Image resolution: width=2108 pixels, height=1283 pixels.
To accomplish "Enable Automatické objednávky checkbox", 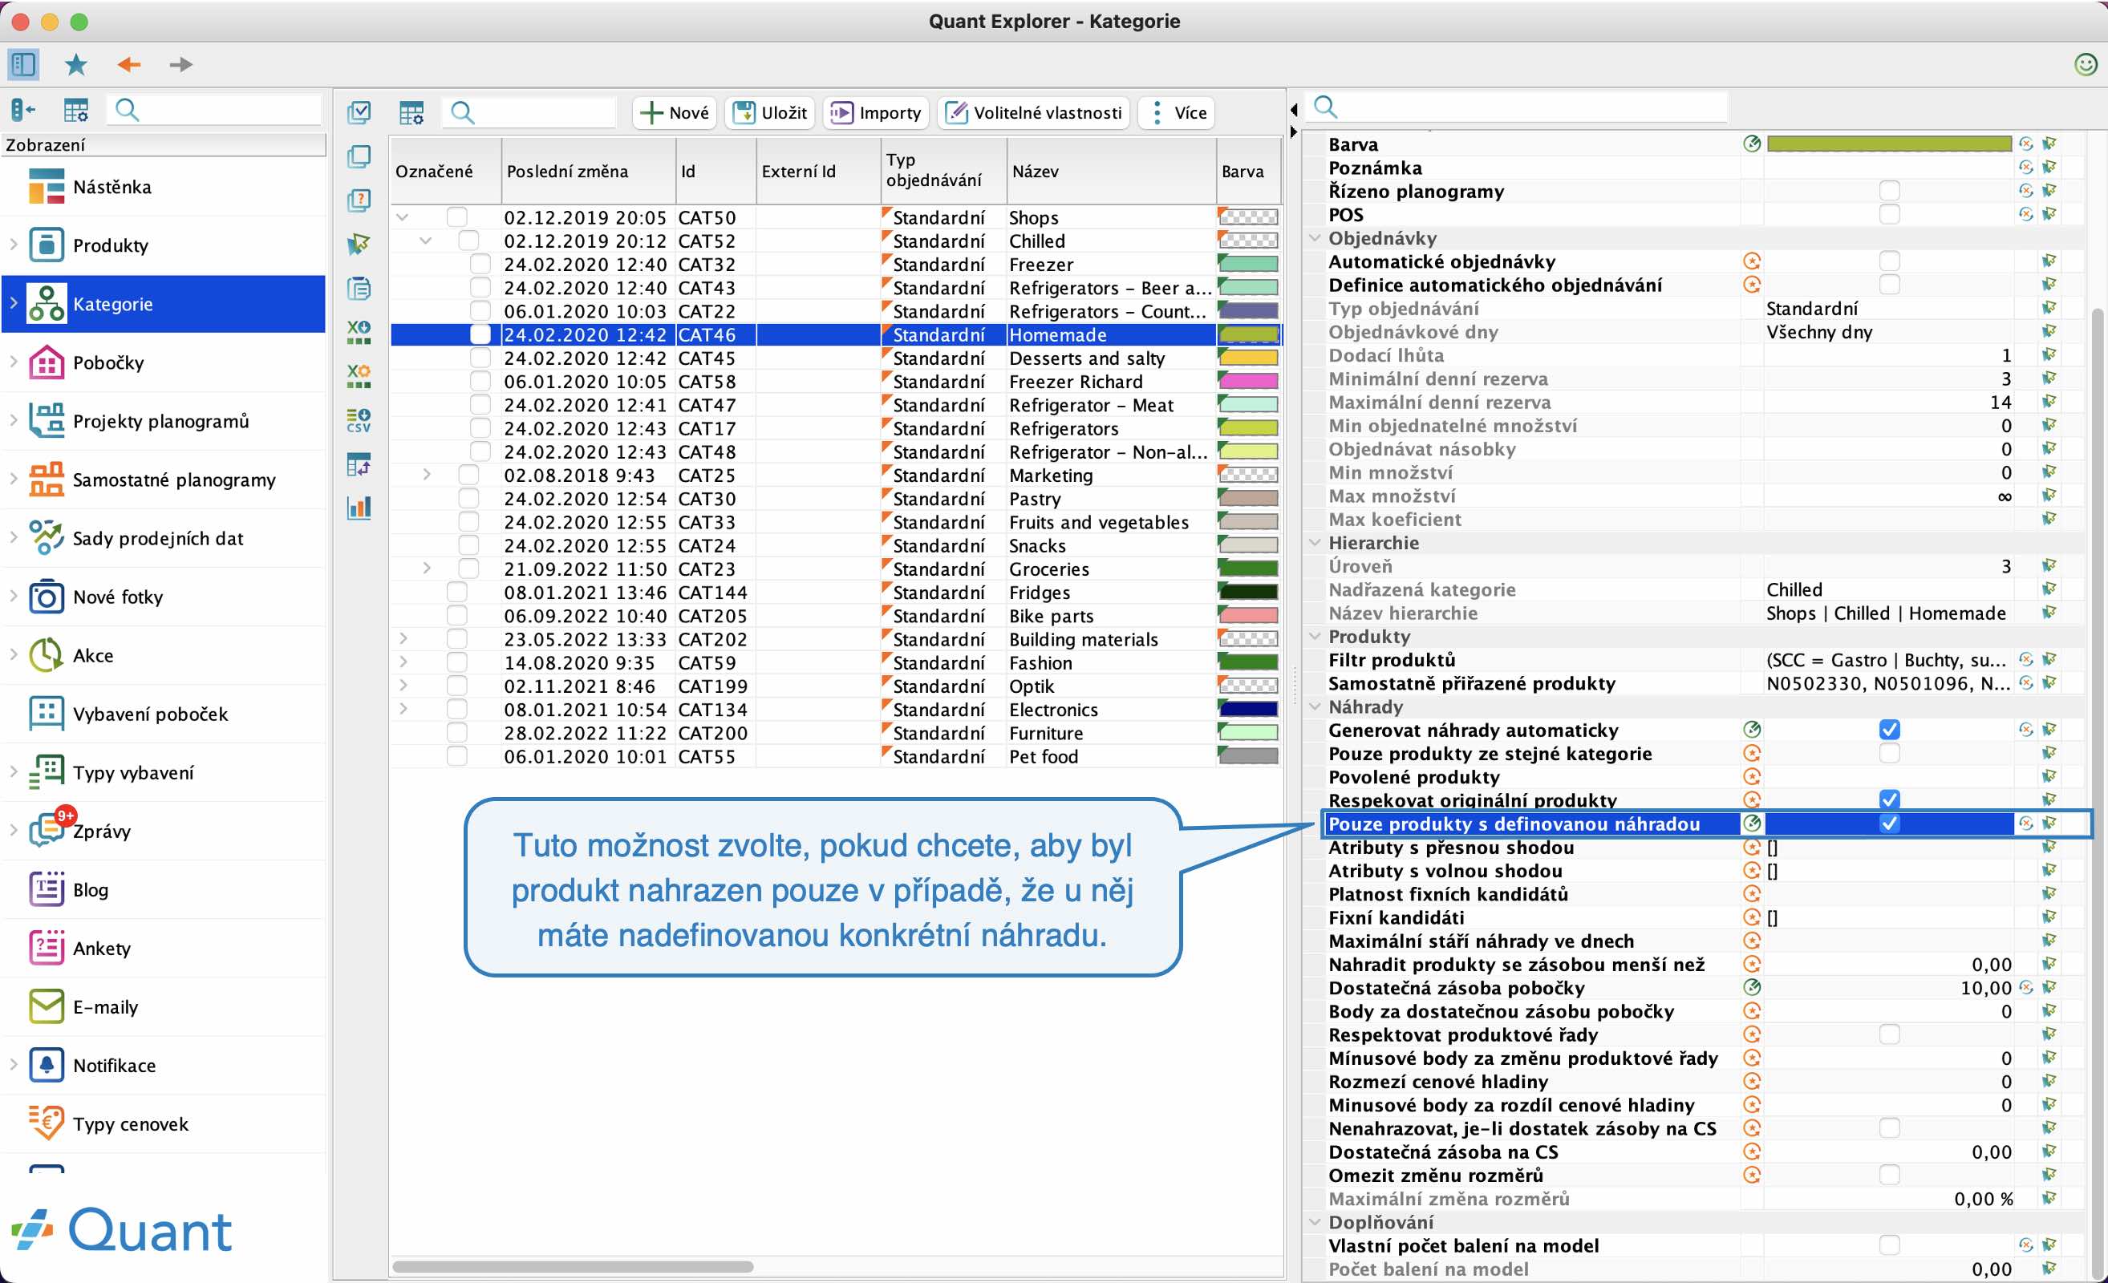I will 1889,261.
